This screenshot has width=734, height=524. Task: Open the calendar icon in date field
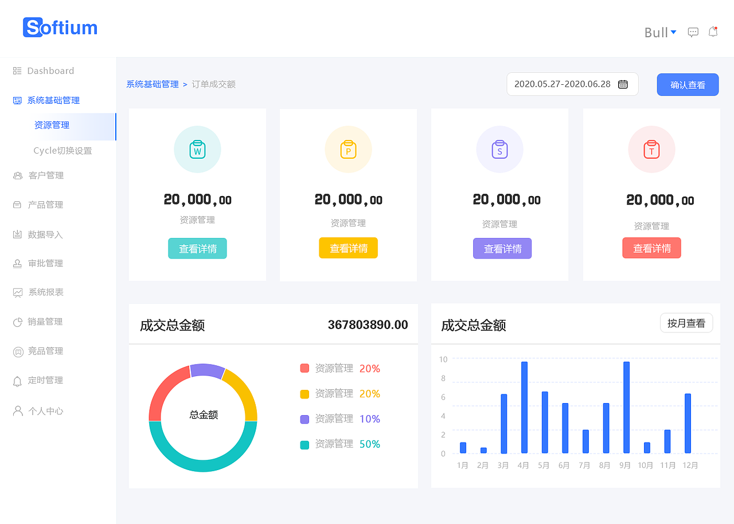tap(623, 84)
